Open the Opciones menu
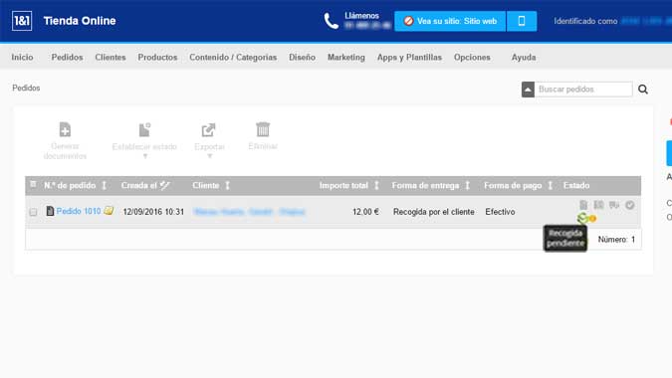The height and width of the screenshot is (378, 672). click(472, 57)
